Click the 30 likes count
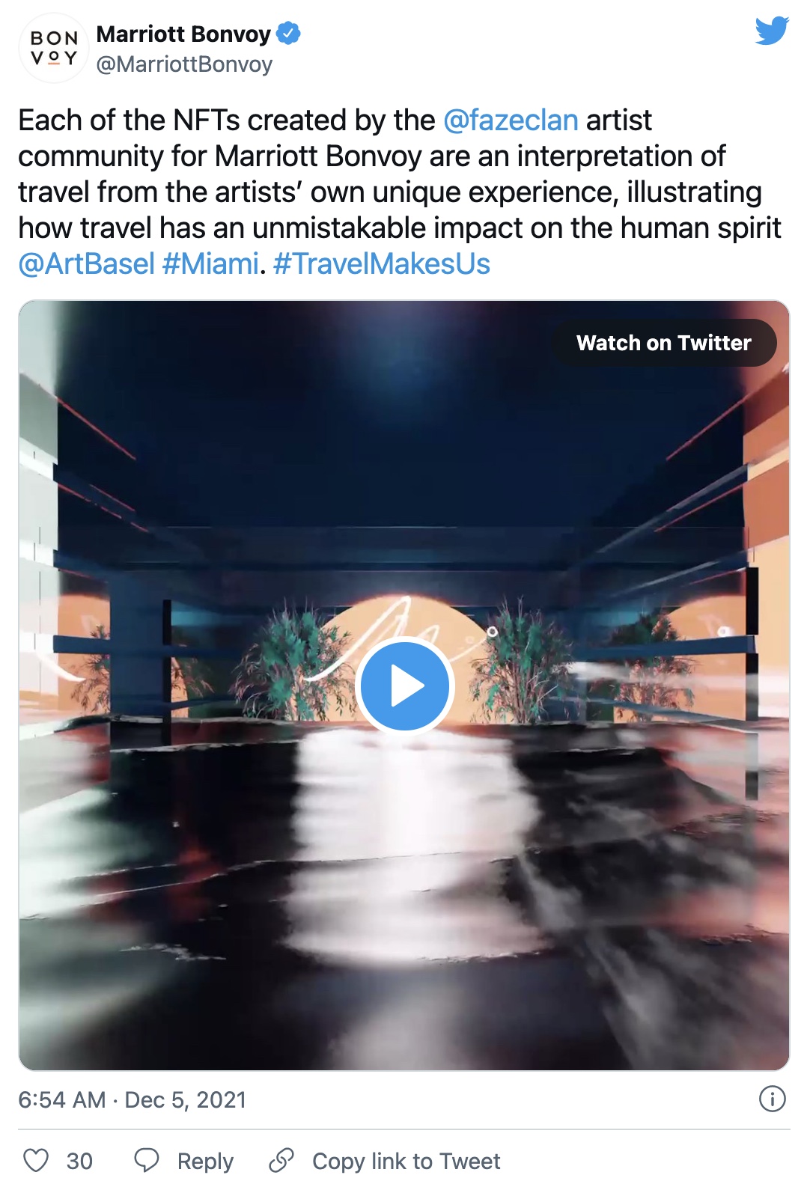The width and height of the screenshot is (807, 1187). [x=79, y=1161]
